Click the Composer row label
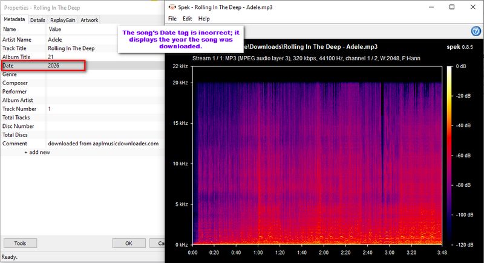Image resolution: width=484 pixels, height=263 pixels. pos(15,83)
